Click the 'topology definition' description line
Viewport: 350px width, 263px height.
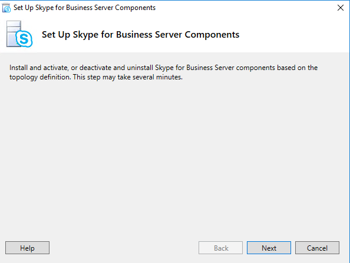pos(96,77)
